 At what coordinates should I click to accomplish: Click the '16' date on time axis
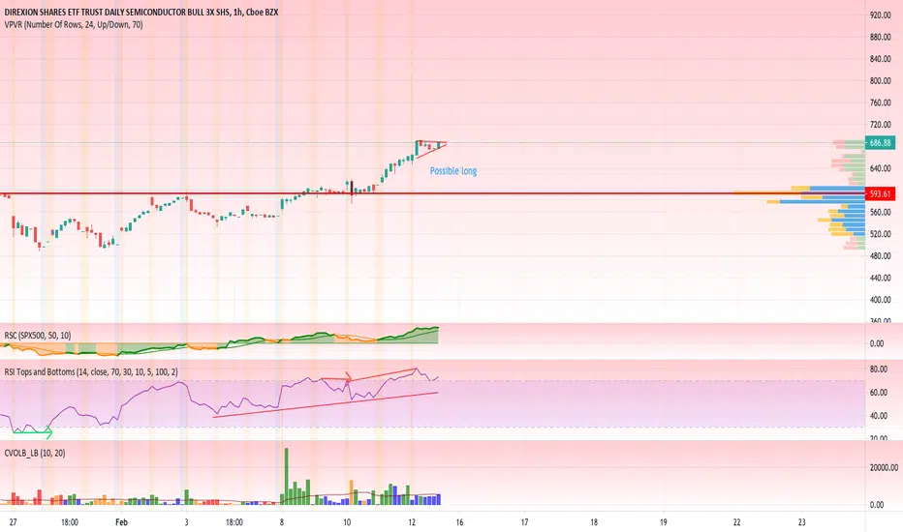(459, 522)
